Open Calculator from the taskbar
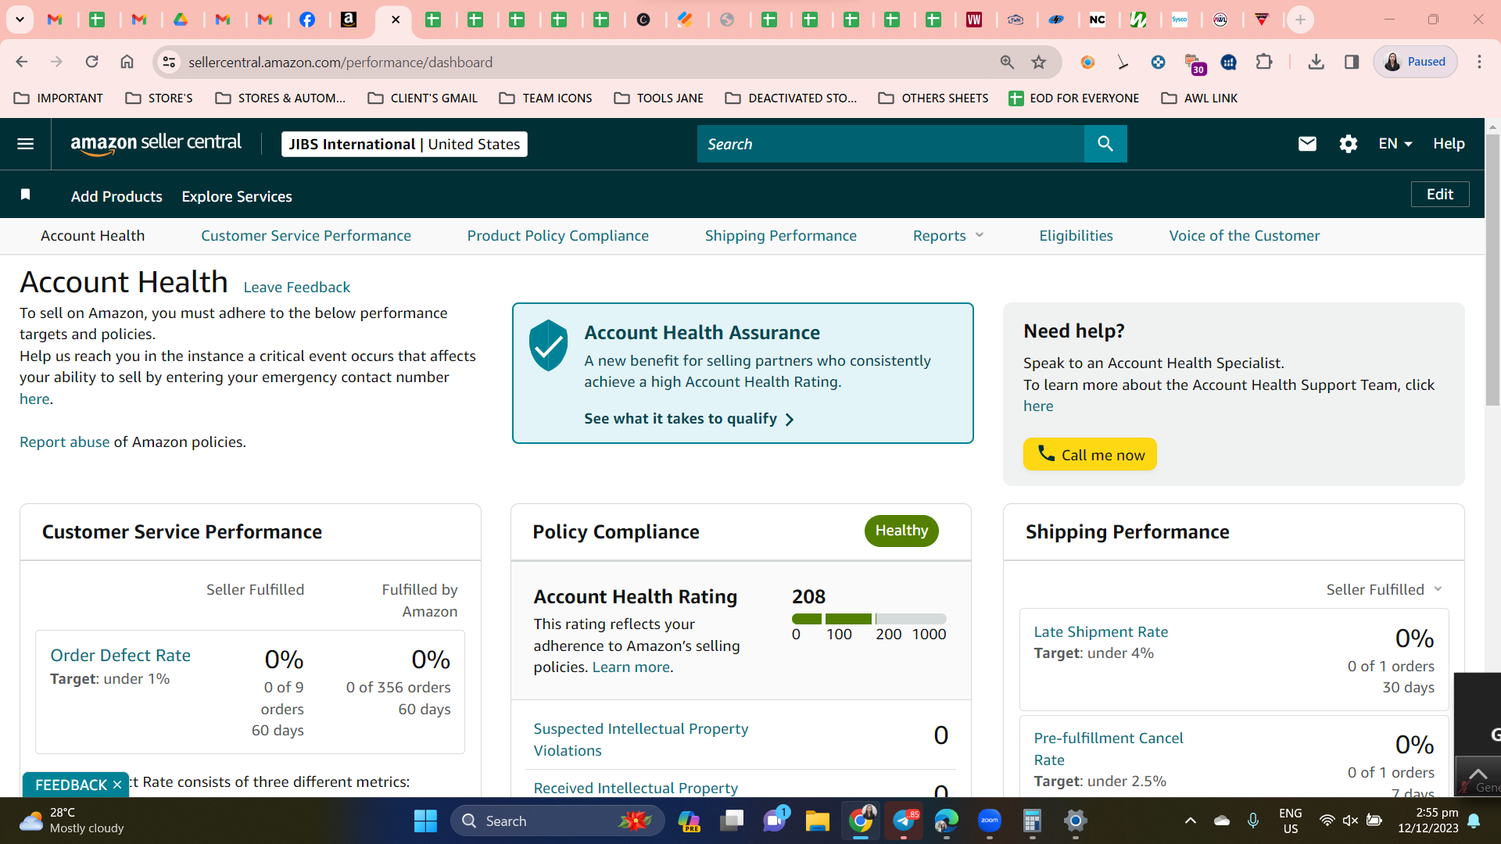The image size is (1501, 844). pos(1032,821)
